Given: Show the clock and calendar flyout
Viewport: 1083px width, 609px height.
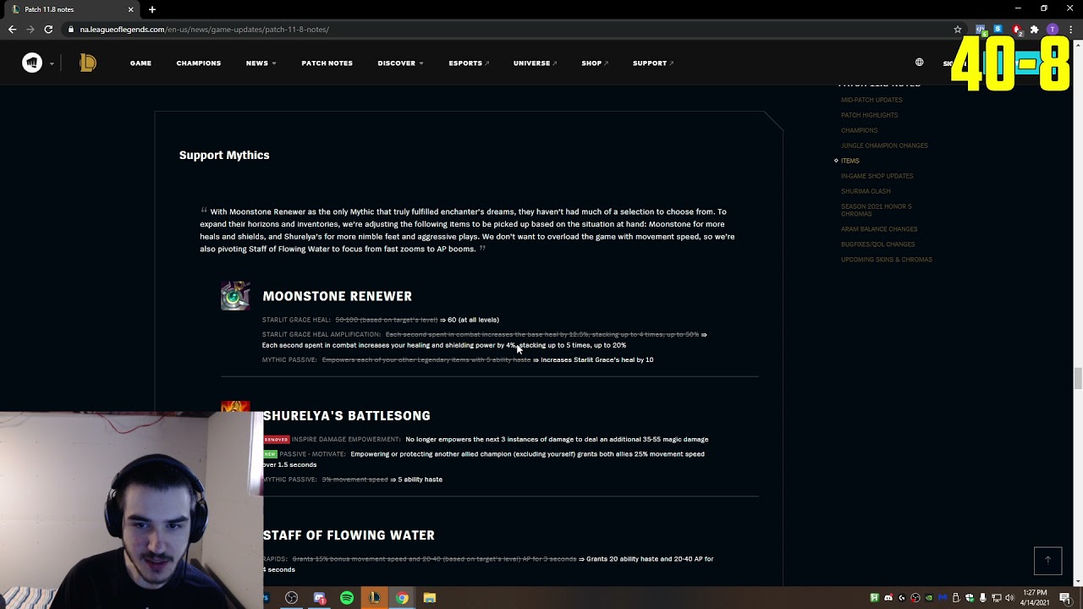Looking at the screenshot, I should point(1036,598).
